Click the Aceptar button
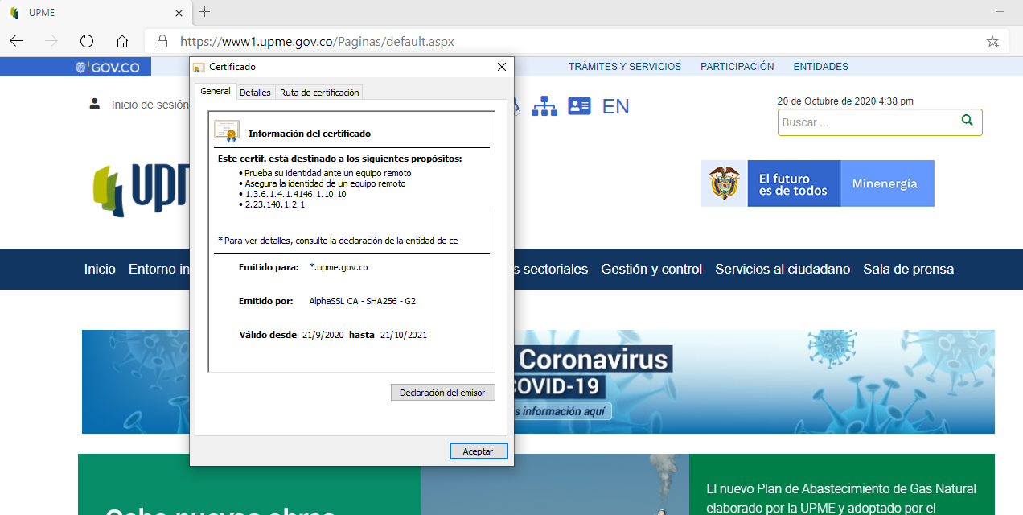The height and width of the screenshot is (515, 1023). point(478,451)
